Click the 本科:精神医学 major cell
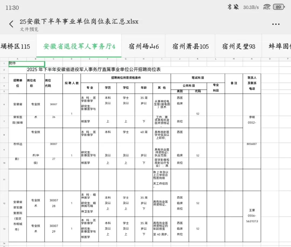291x247 pixels. pyautogui.click(x=90, y=203)
